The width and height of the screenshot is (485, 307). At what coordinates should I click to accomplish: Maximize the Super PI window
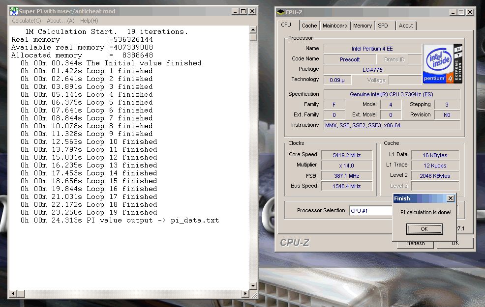pos(243,11)
